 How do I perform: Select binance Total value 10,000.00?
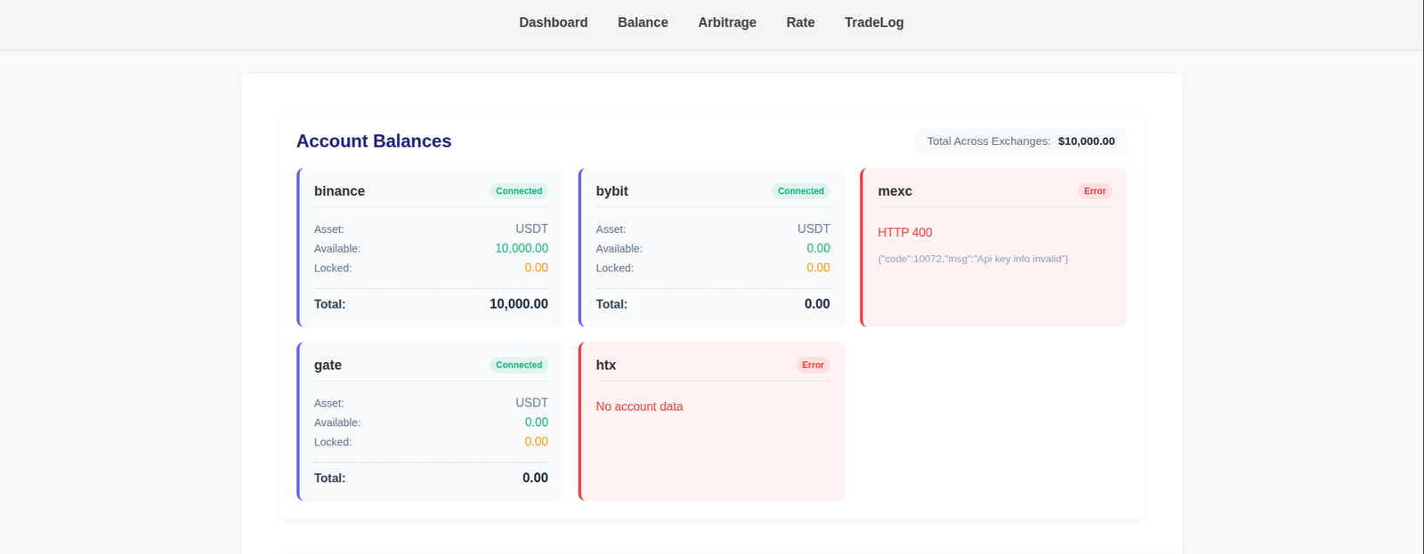[519, 304]
